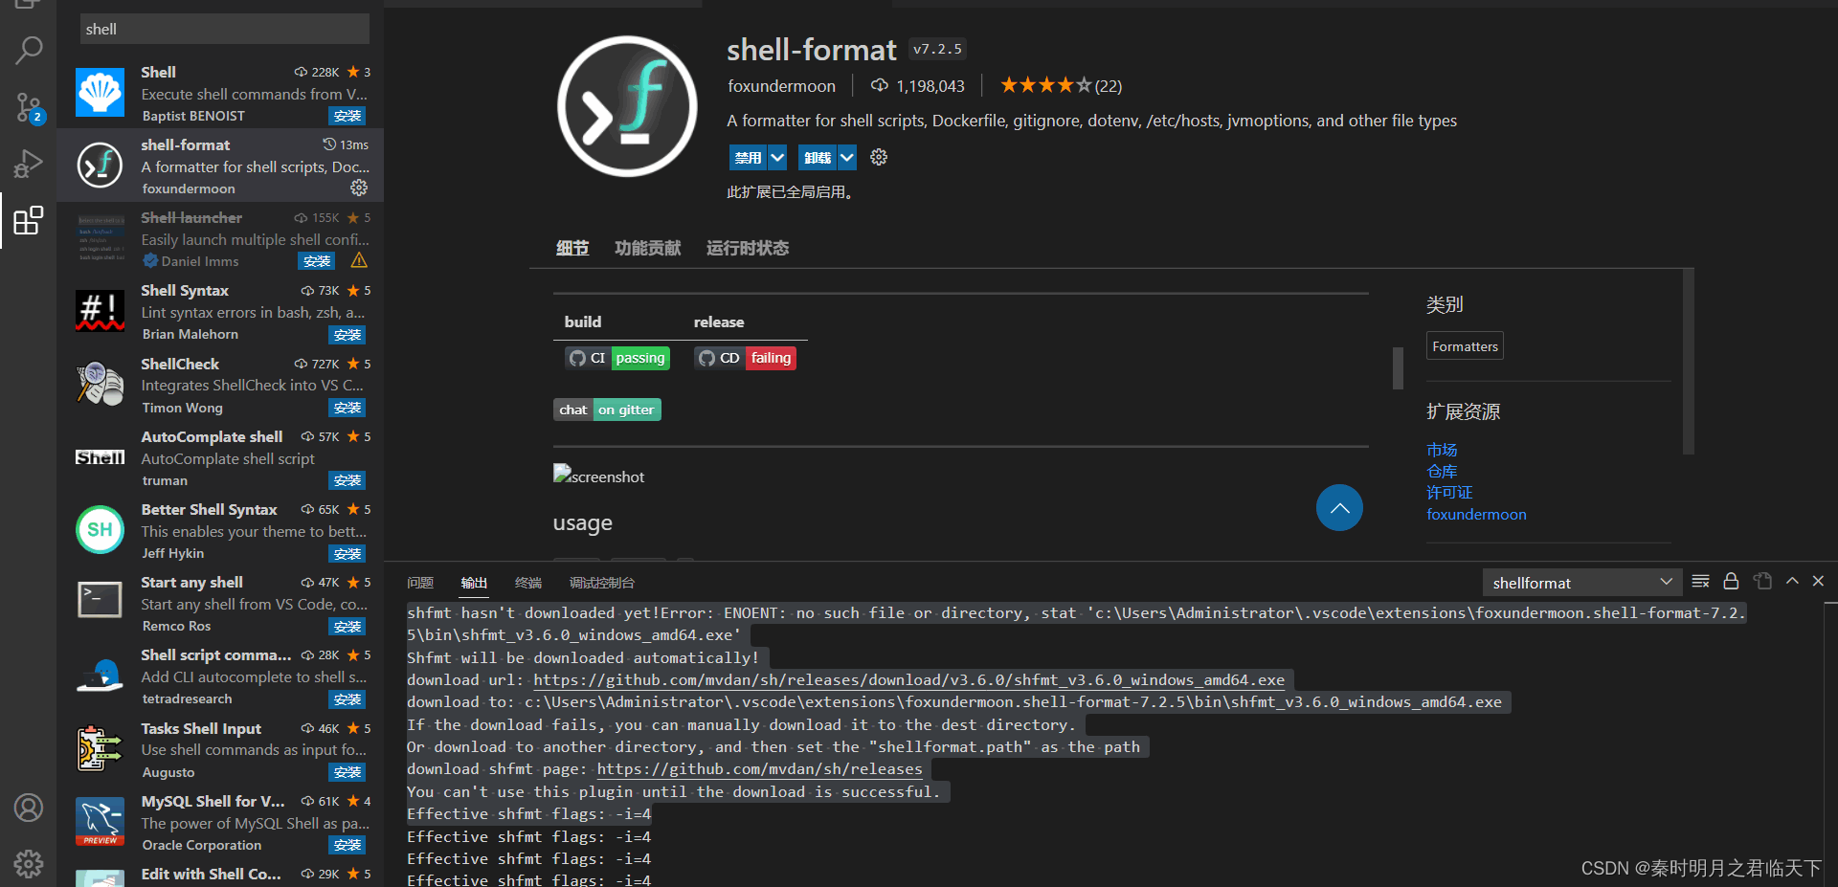Select the Shell Syntax extension entry
Image resolution: width=1838 pixels, height=887 pixels.
point(220,312)
